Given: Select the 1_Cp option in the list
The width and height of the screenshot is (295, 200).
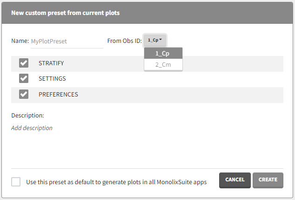Looking at the screenshot, I should [x=163, y=54].
